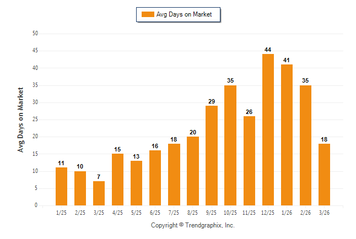Click the Trendgraphix copyright text
Image resolution: width=356 pixels, height=239 pixels.
193,225
